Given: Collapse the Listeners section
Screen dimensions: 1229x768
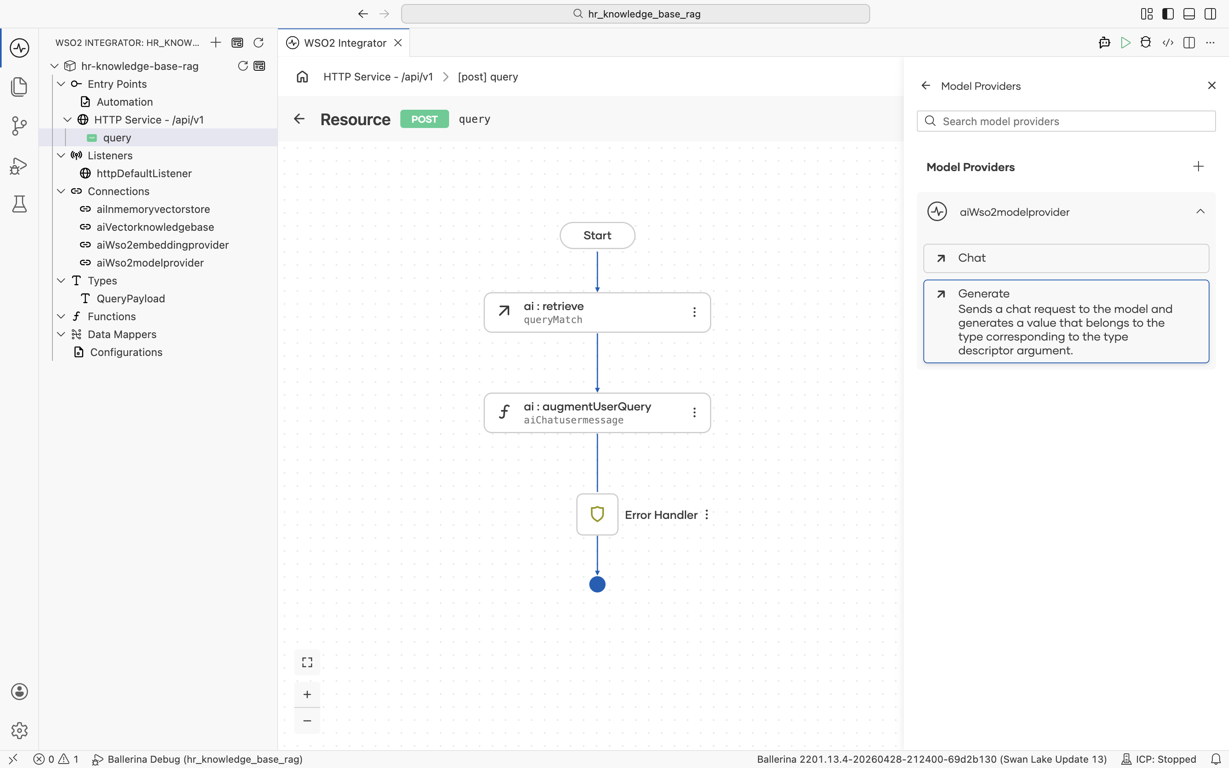Looking at the screenshot, I should pyautogui.click(x=61, y=155).
